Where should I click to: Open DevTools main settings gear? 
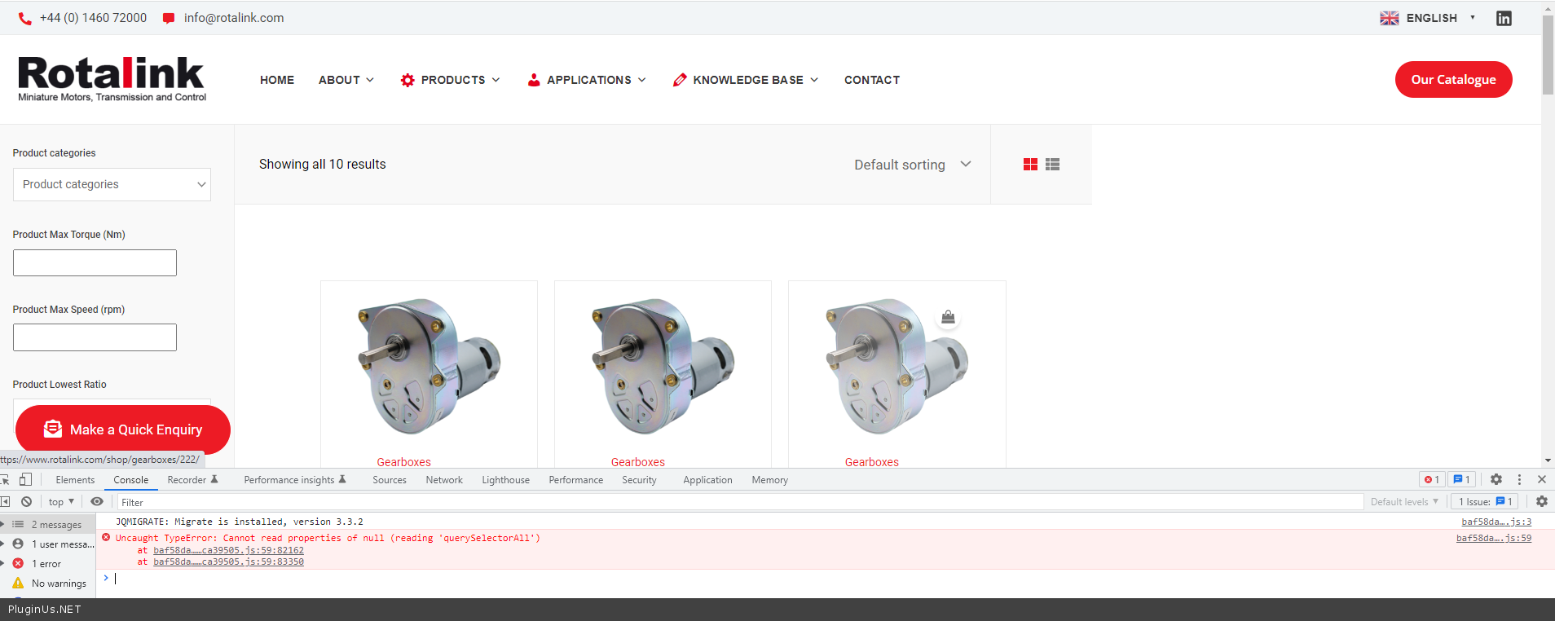(x=1496, y=480)
